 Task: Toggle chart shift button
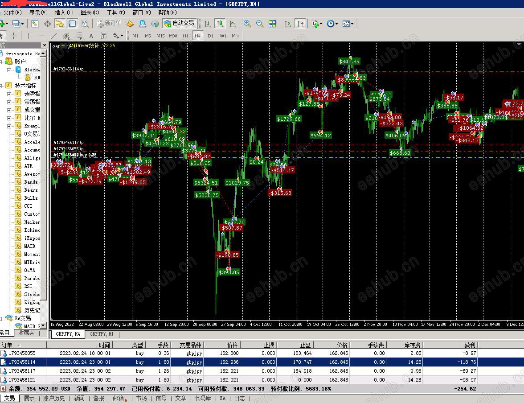pos(300,24)
